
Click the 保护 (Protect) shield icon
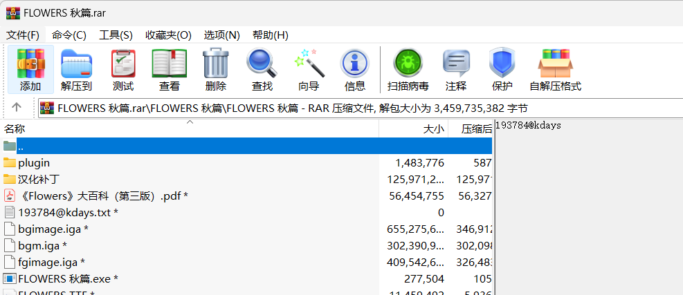click(x=502, y=70)
